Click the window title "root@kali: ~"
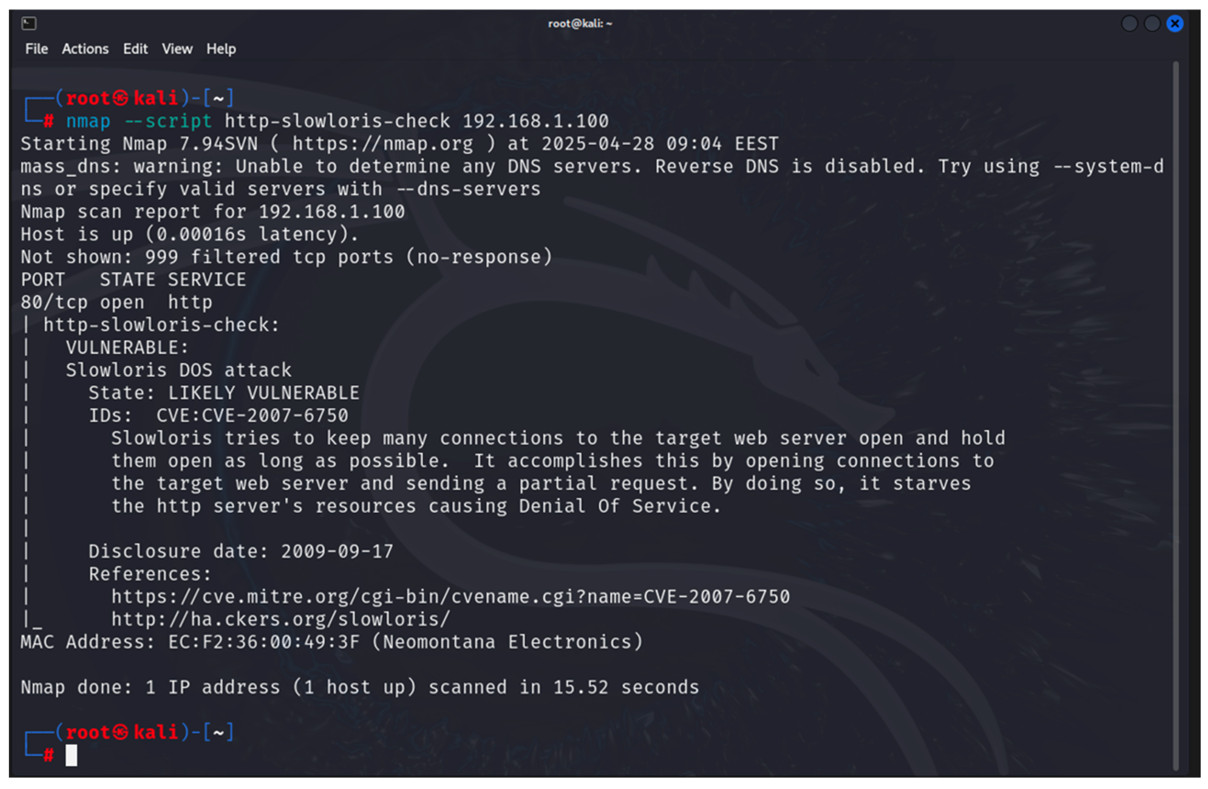1208x789 pixels. tap(580, 23)
